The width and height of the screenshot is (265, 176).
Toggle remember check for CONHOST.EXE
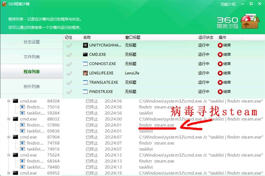tap(69, 64)
